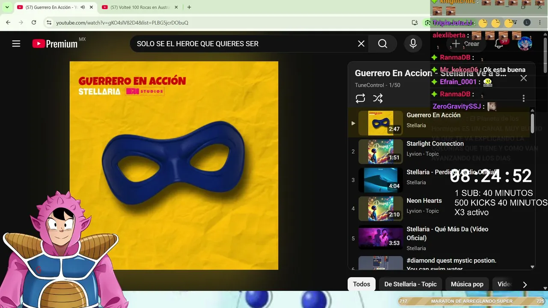Click Stellaria under Qué Más Da
Viewport: 548px width, 308px height.
(416, 248)
